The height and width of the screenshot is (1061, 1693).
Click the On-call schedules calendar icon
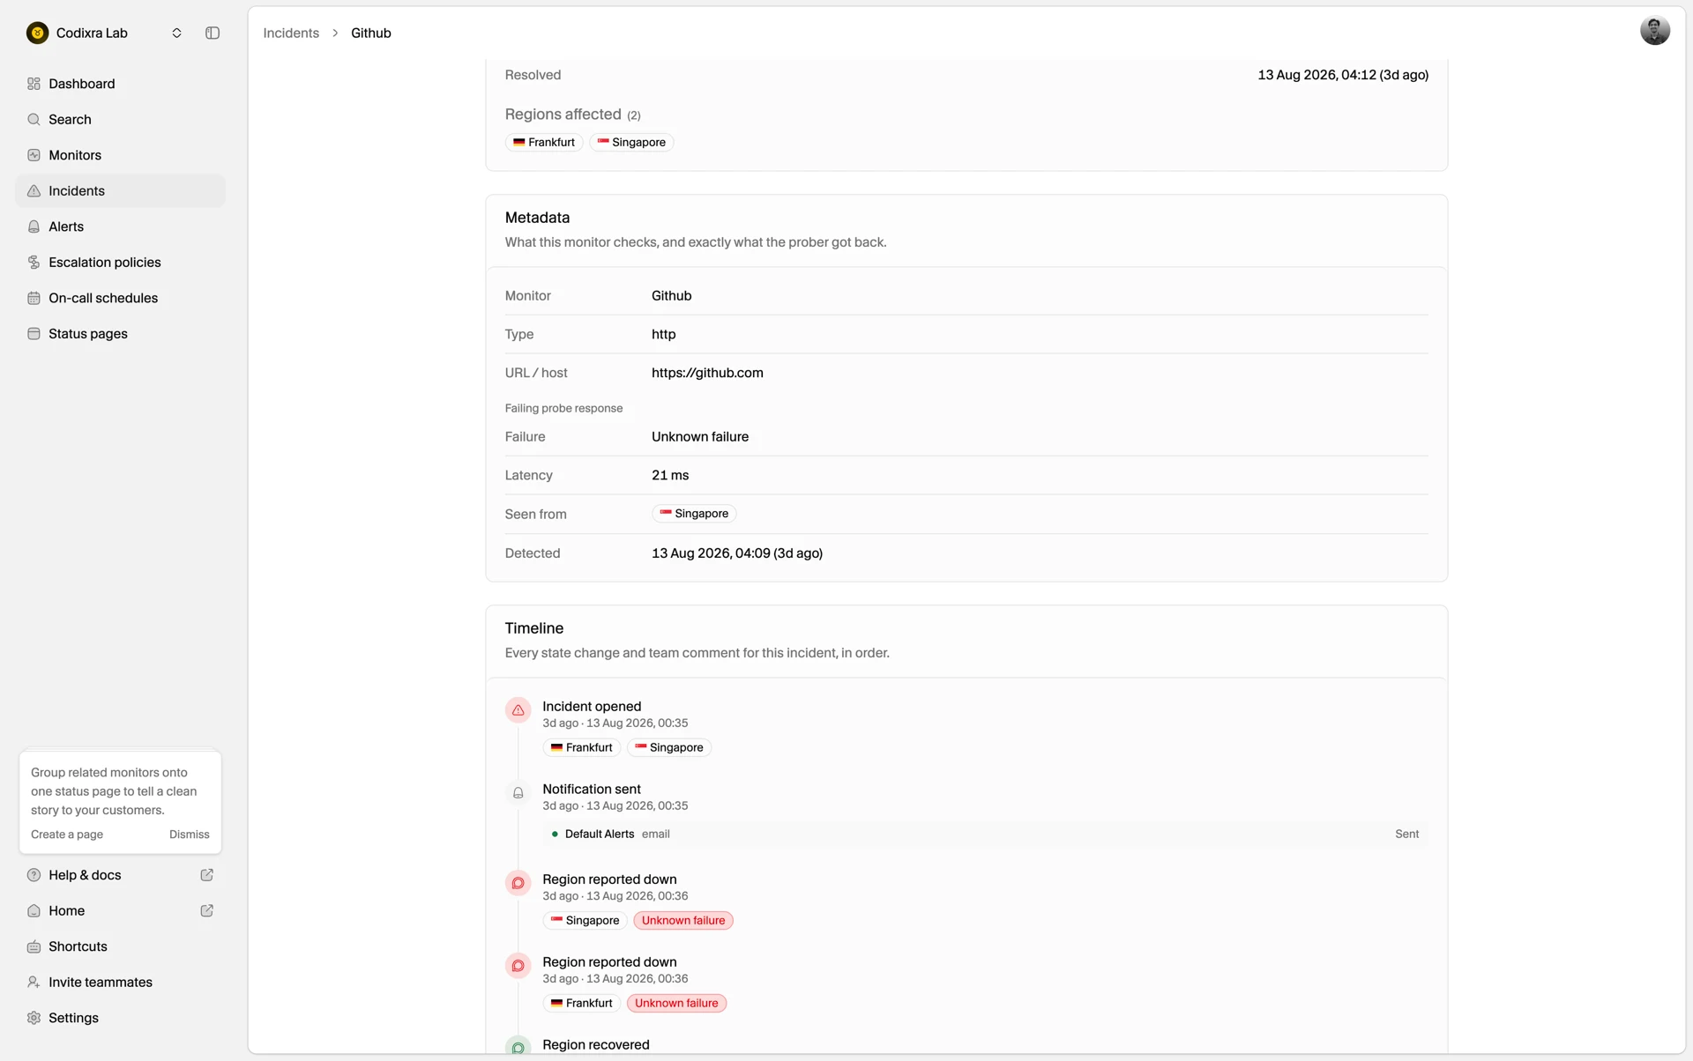34,298
